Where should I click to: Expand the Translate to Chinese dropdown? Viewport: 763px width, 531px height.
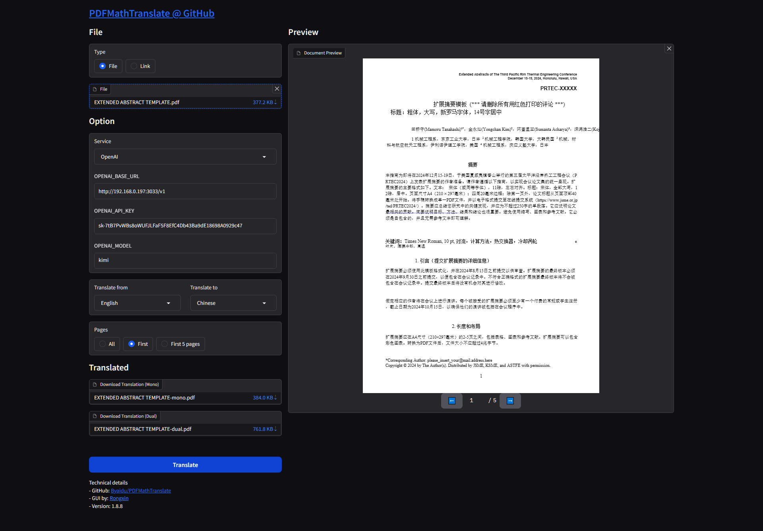click(233, 303)
